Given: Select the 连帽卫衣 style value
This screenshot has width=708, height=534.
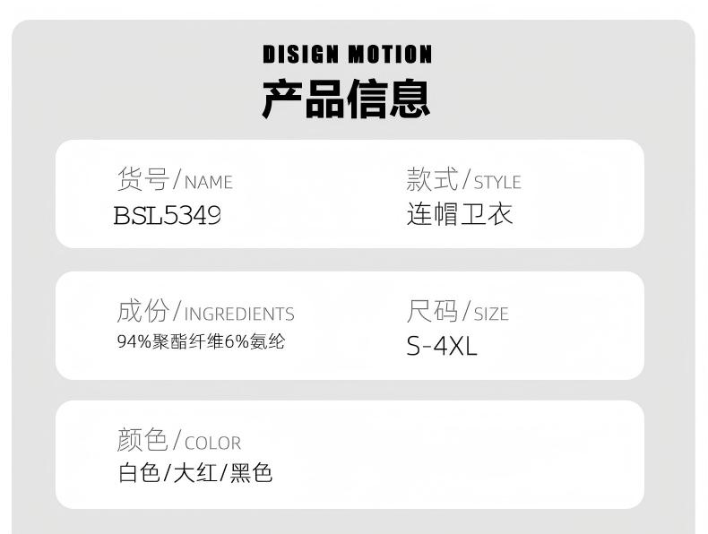Looking at the screenshot, I should [460, 215].
